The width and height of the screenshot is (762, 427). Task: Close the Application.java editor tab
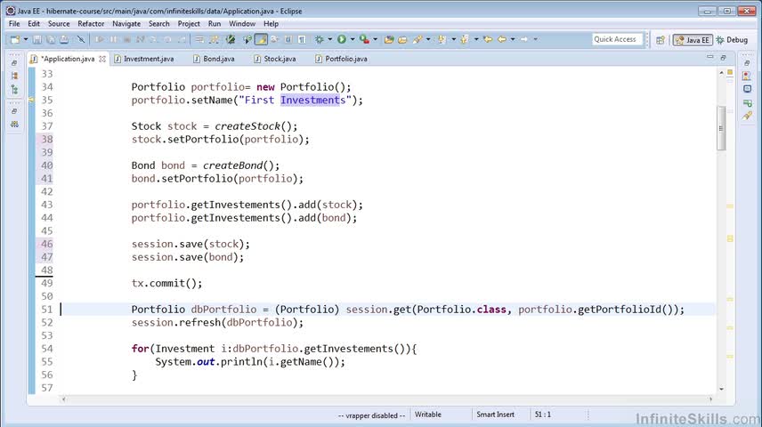pyautogui.click(x=102, y=59)
